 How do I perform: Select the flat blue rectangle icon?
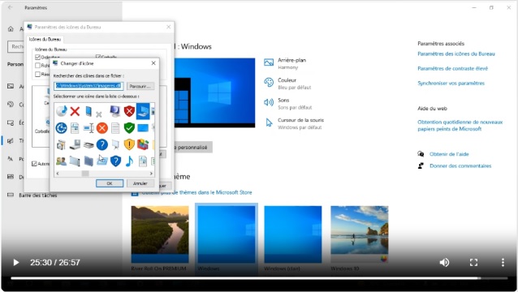(143, 127)
